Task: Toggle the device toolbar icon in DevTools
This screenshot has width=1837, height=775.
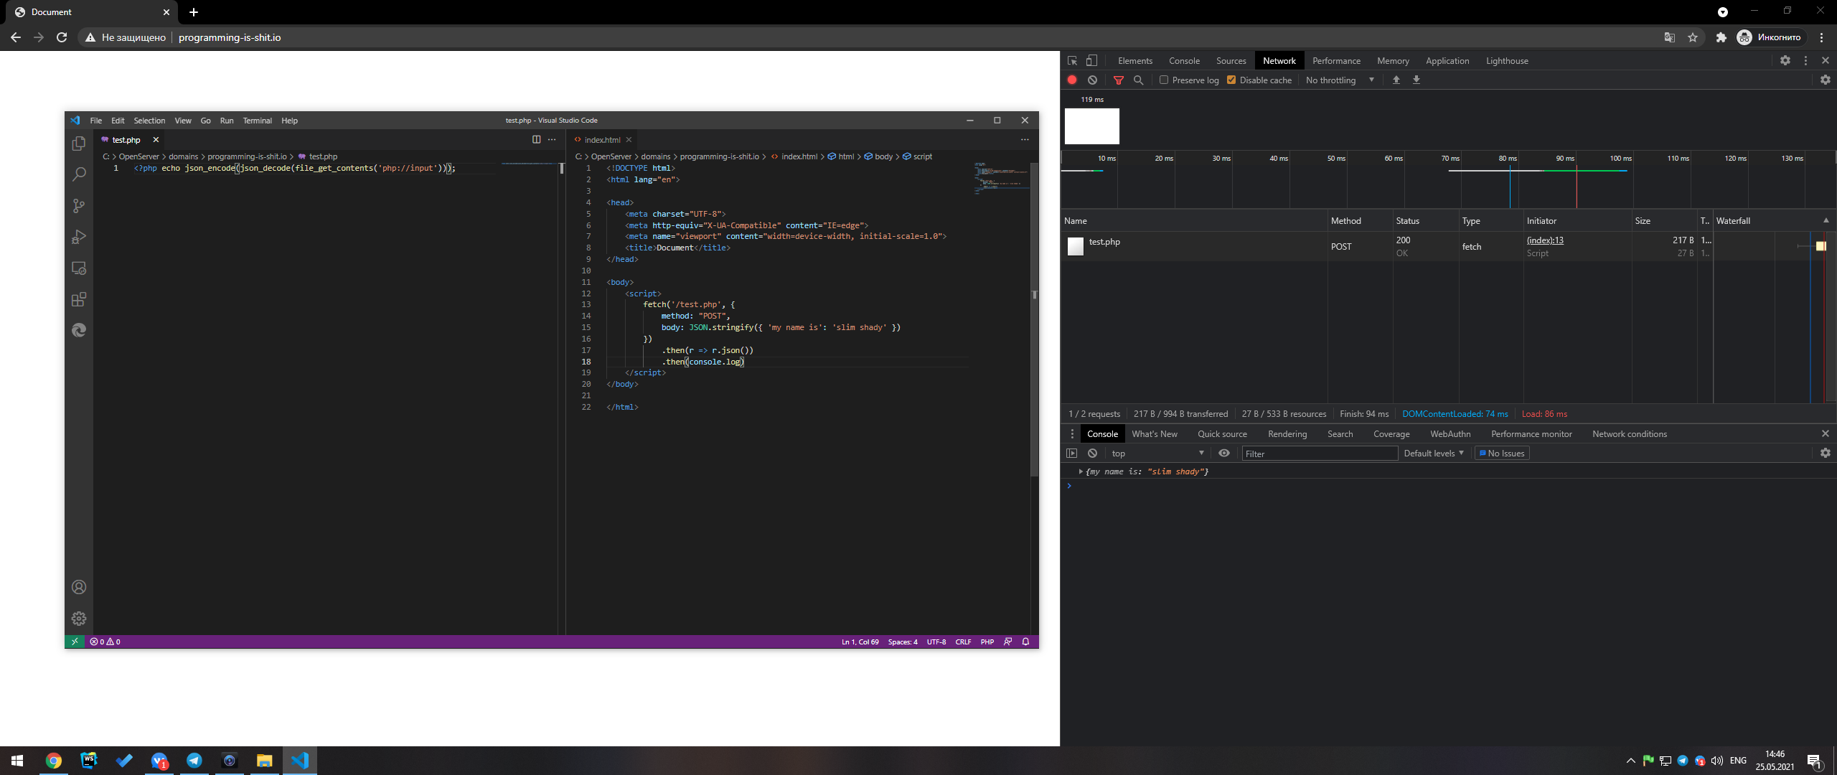Action: [1091, 61]
